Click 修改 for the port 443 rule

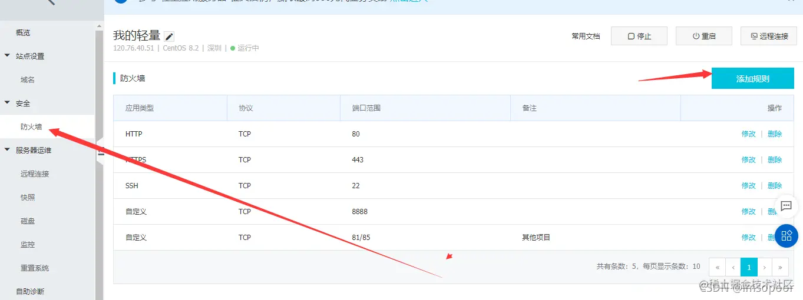pyautogui.click(x=748, y=159)
